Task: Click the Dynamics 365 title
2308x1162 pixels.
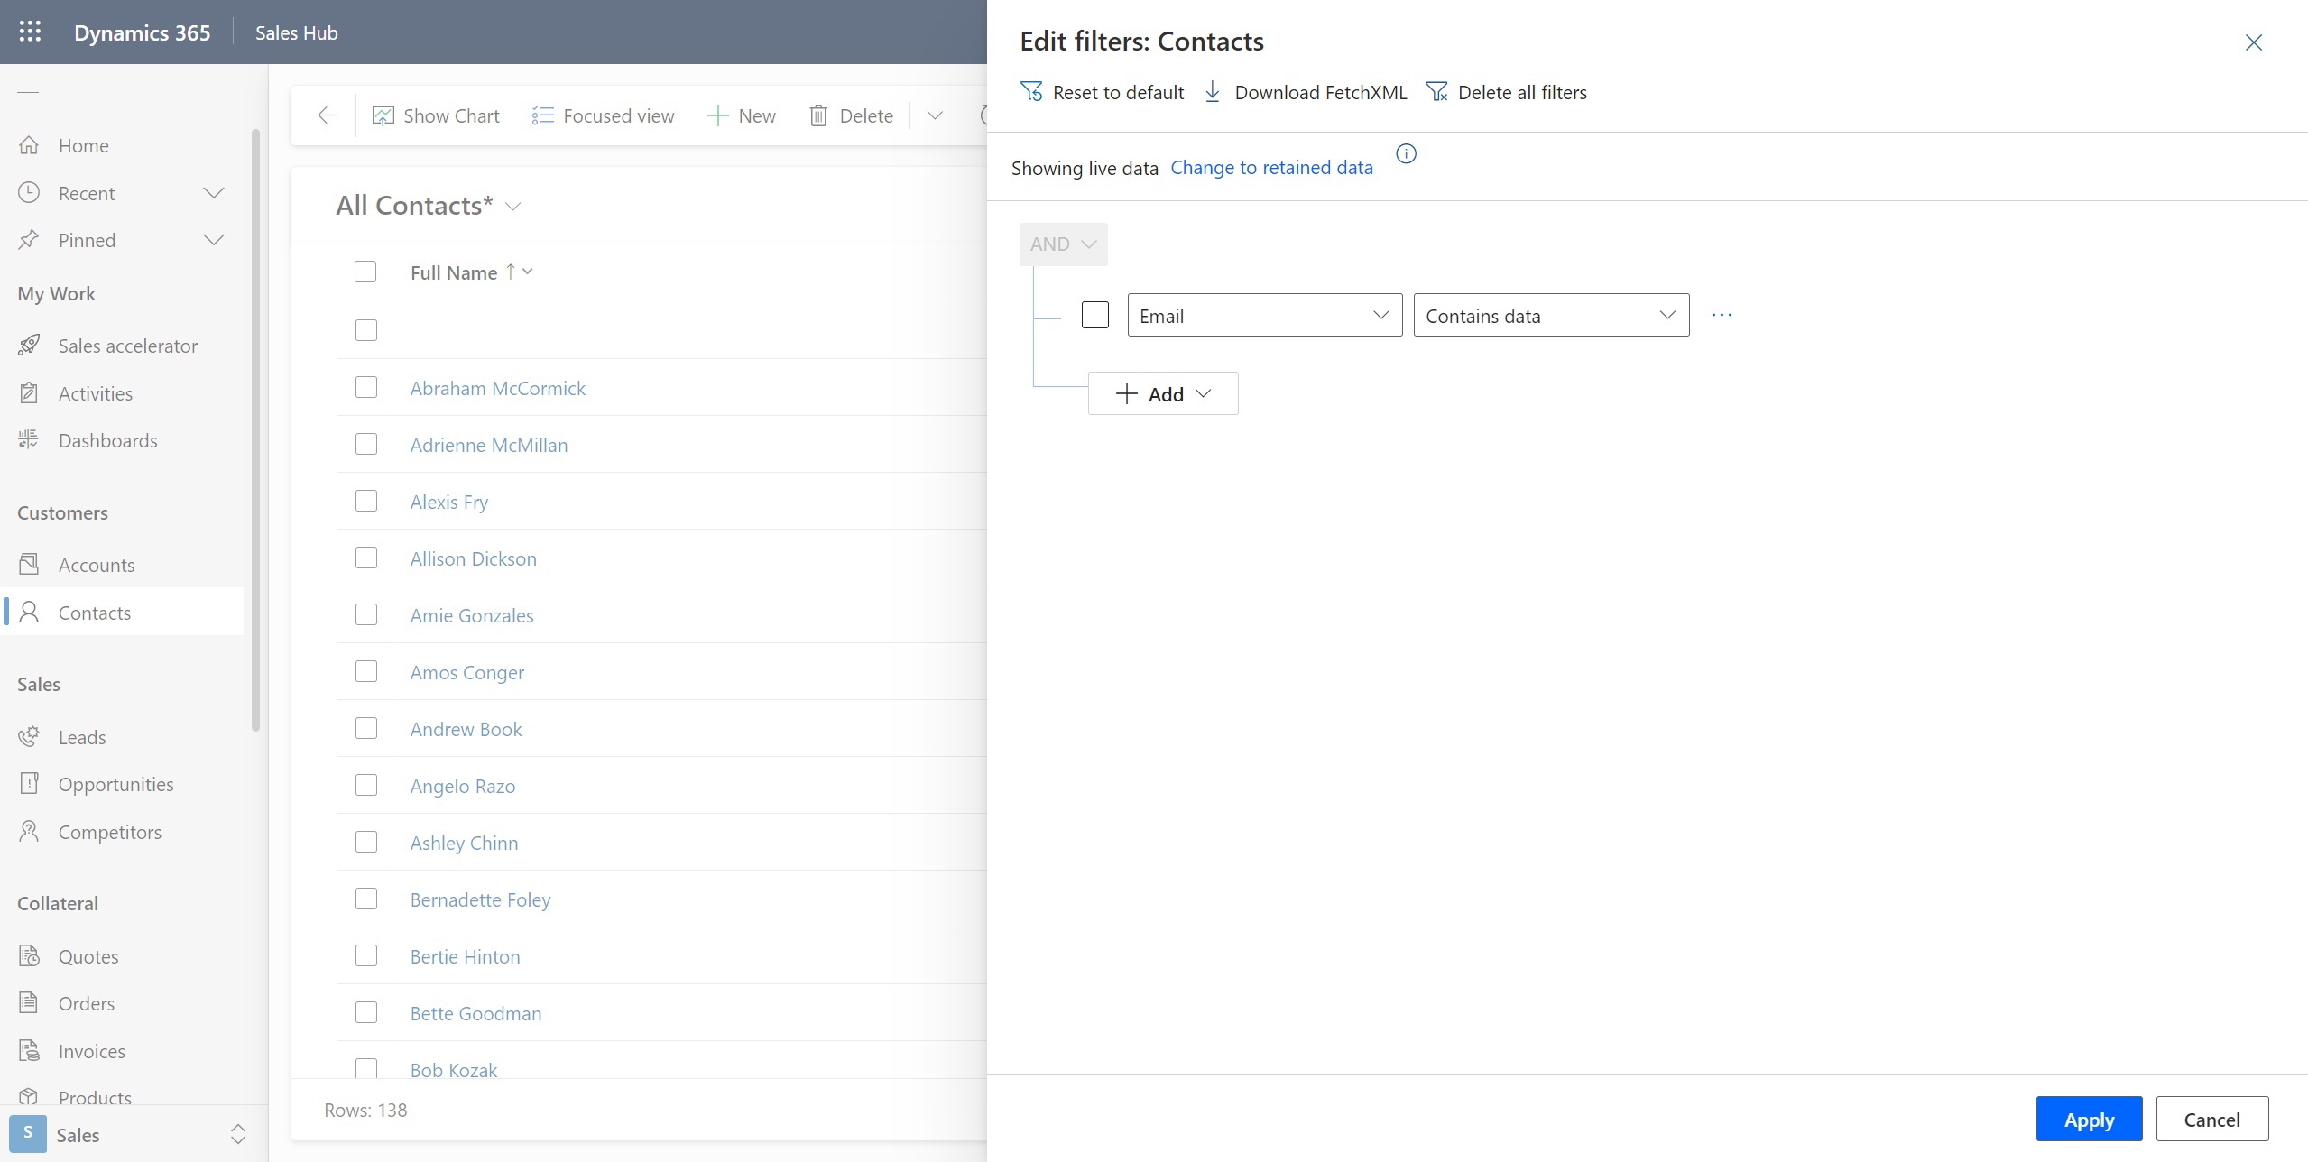Action: click(x=142, y=32)
